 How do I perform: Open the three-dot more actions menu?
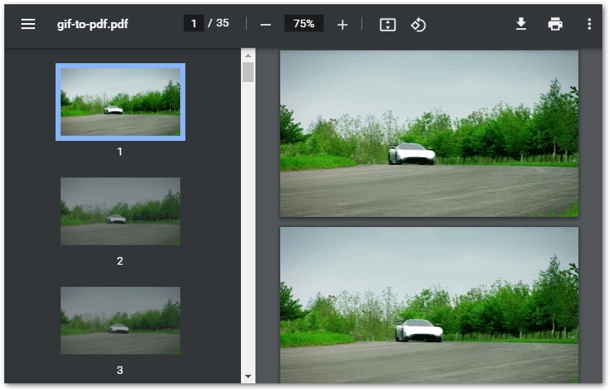[x=589, y=24]
